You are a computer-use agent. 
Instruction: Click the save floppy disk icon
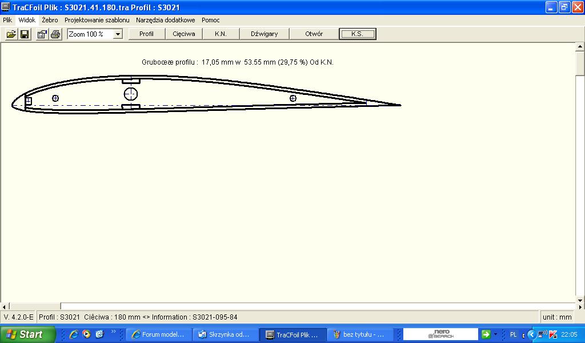pos(25,34)
